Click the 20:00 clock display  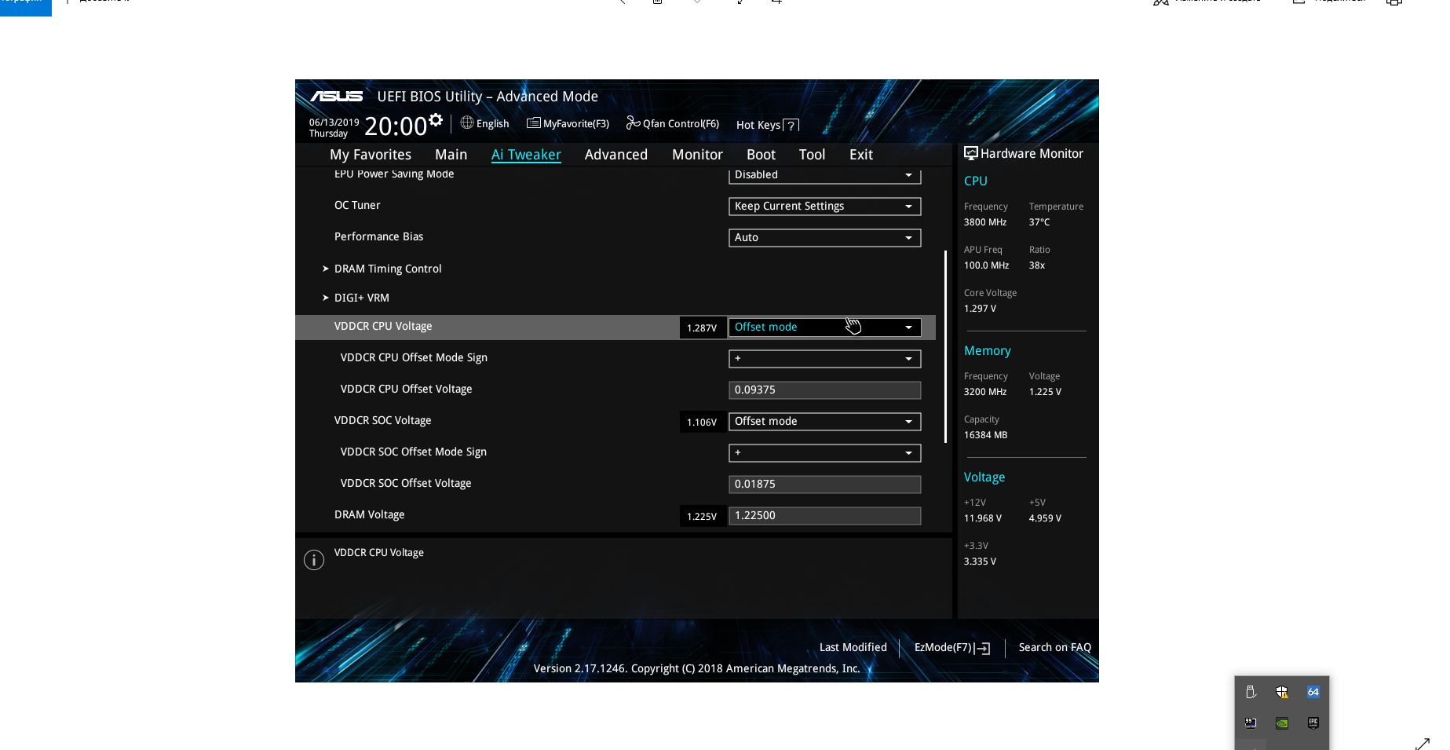396,126
